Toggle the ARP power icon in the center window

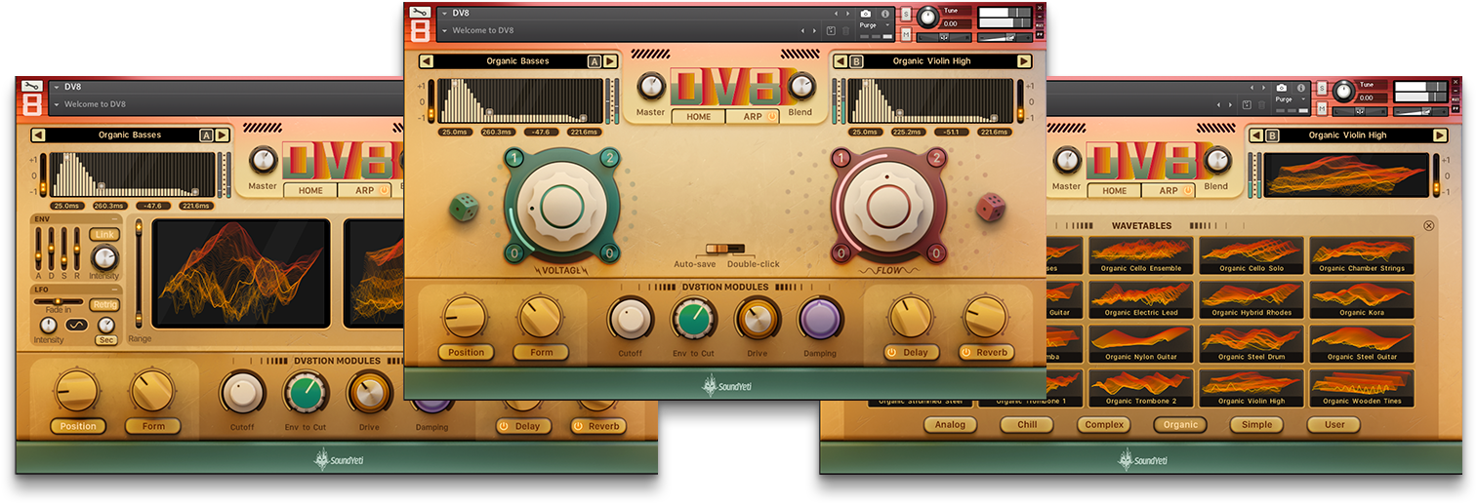[771, 117]
